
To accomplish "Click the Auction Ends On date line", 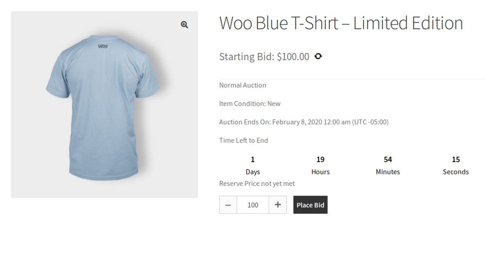I will click(303, 122).
